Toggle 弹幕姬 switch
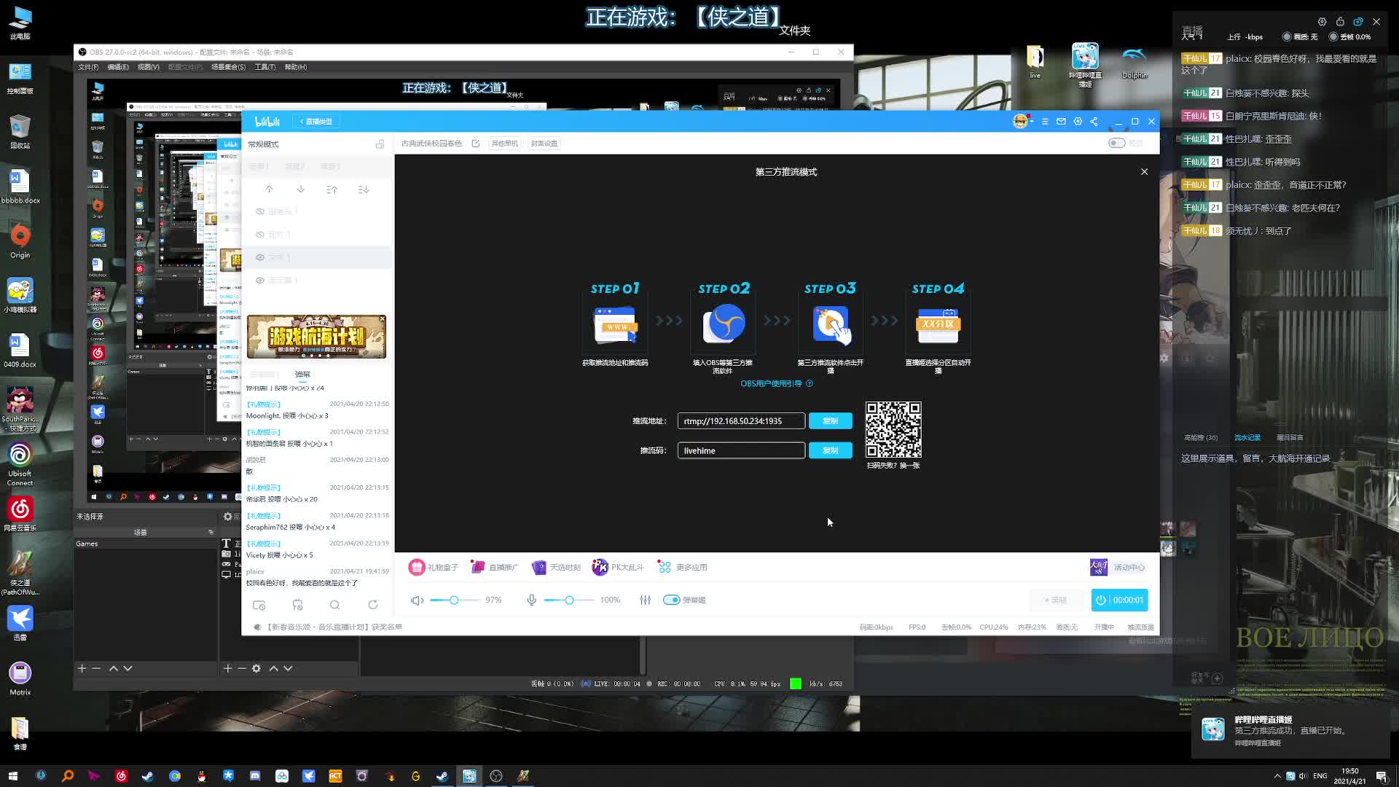 [671, 600]
